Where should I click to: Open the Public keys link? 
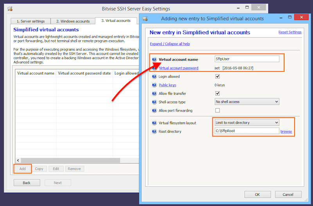coord(167,85)
